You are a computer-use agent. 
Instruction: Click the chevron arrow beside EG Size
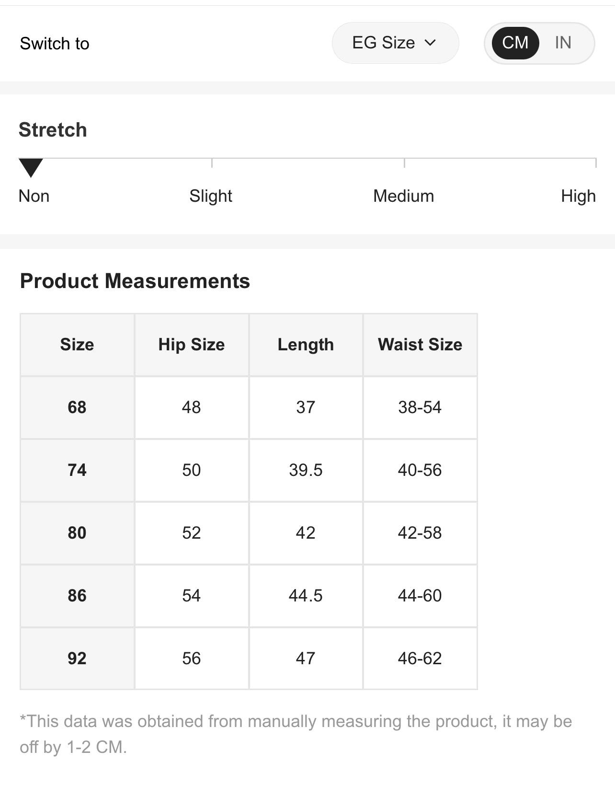pyautogui.click(x=430, y=43)
